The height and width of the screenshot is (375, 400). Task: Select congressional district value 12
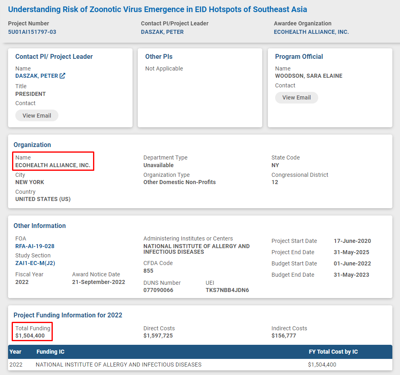point(275,182)
